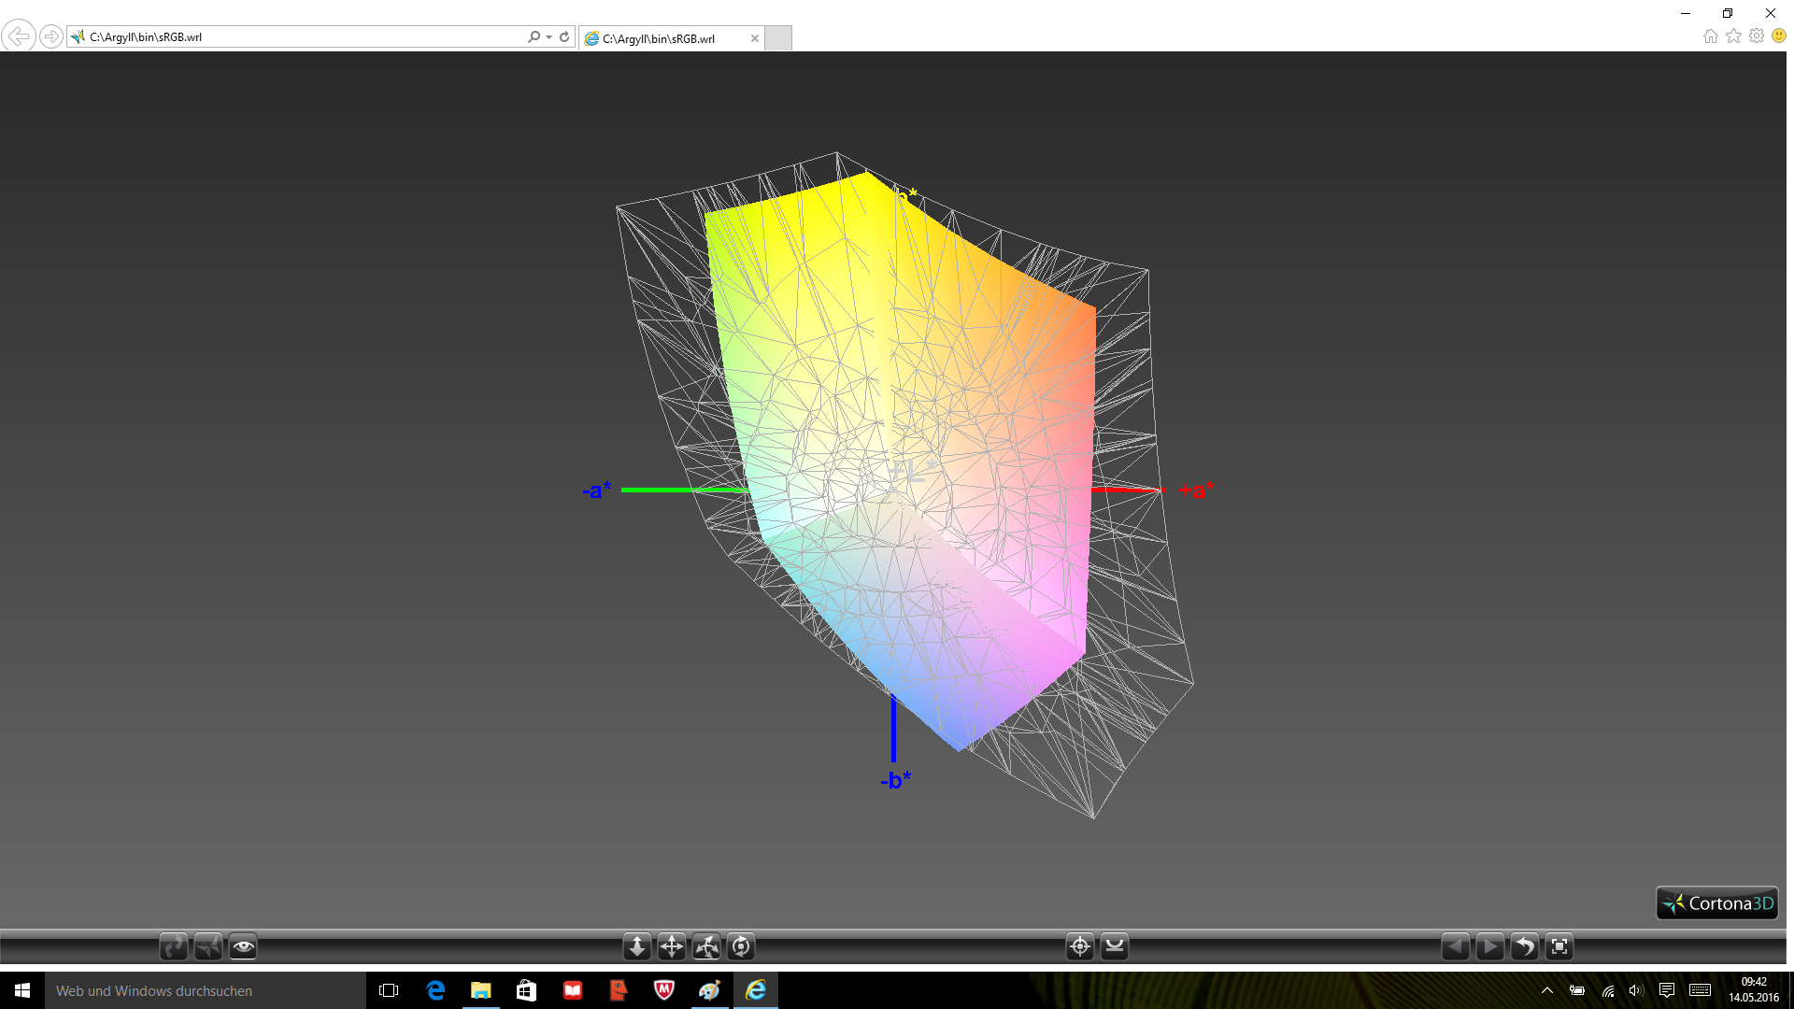This screenshot has width=1794, height=1009.
Task: Select the Fly navigation mode icon
Action: point(208,946)
